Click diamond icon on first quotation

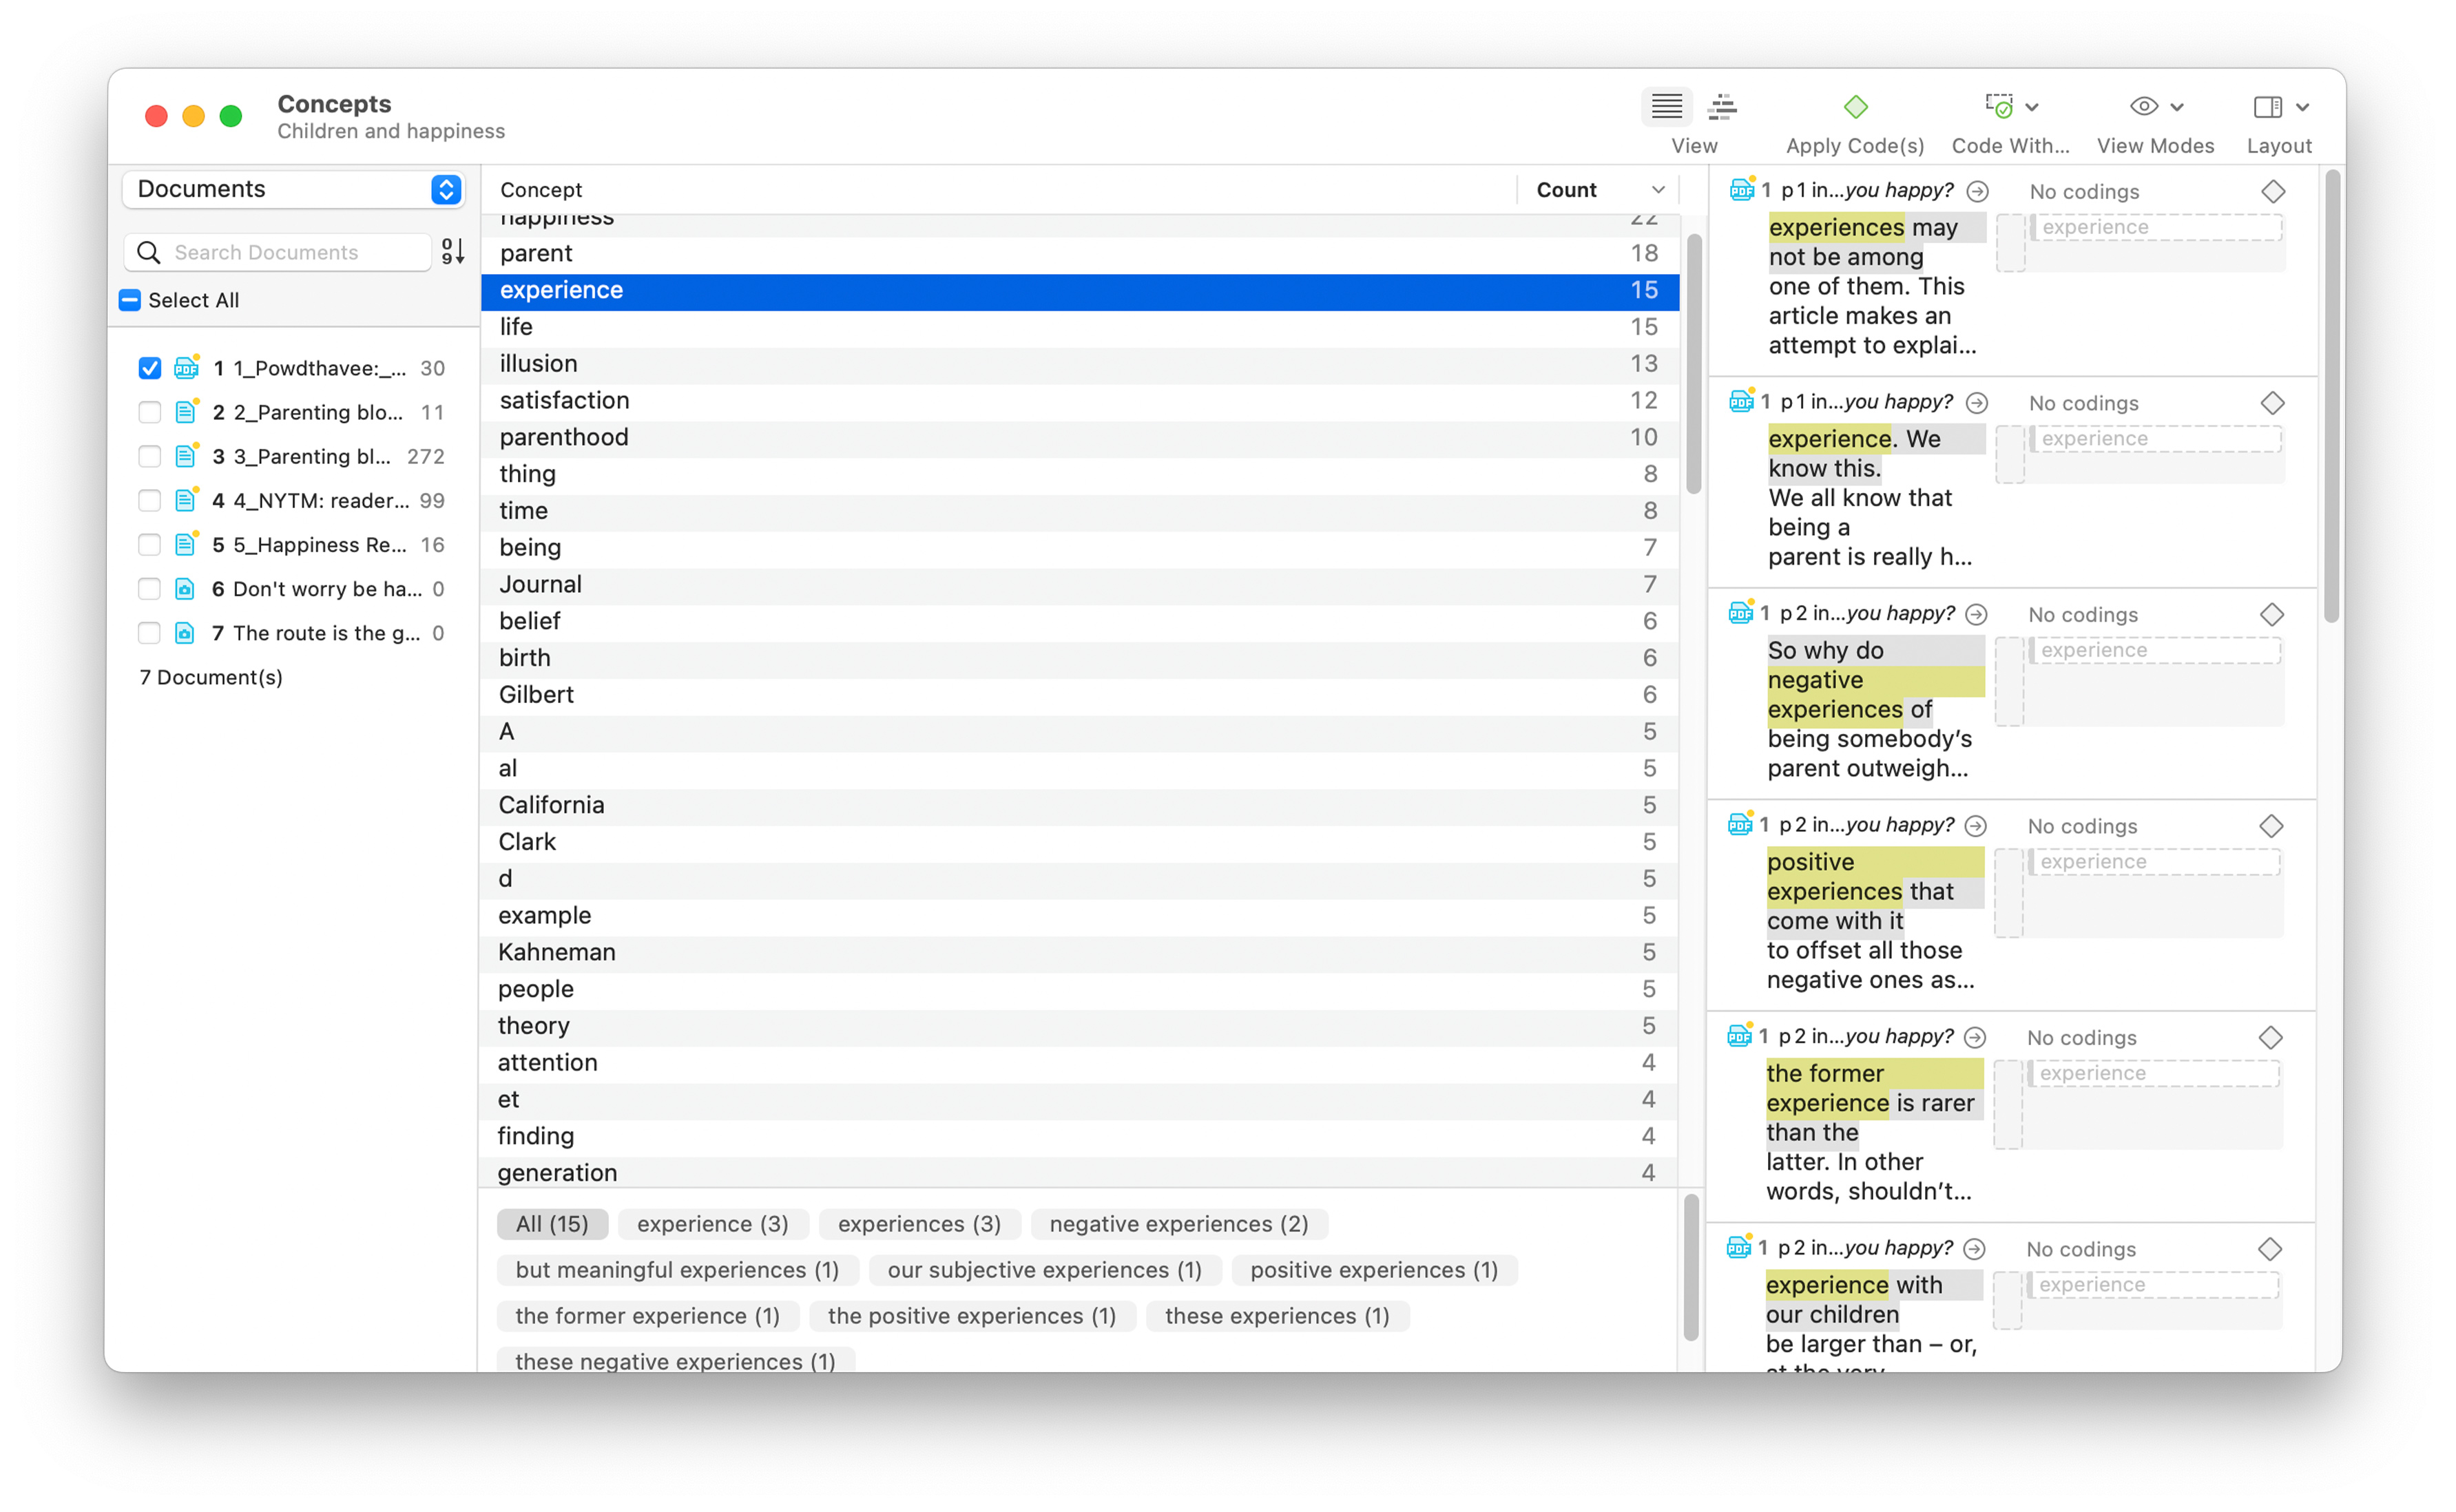click(2273, 191)
